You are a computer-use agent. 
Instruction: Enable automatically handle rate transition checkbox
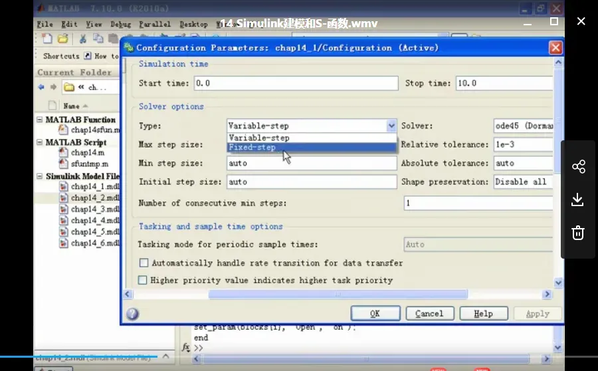(144, 263)
